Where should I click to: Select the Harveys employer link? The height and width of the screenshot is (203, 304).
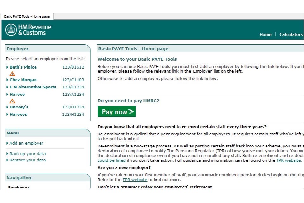pos(18,115)
